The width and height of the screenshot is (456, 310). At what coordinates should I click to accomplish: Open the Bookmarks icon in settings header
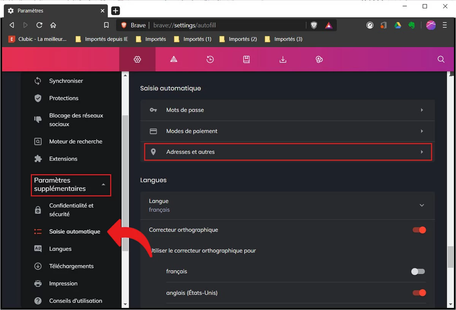click(247, 59)
